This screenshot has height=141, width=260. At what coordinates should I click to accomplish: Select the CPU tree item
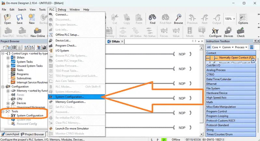coord(19,99)
